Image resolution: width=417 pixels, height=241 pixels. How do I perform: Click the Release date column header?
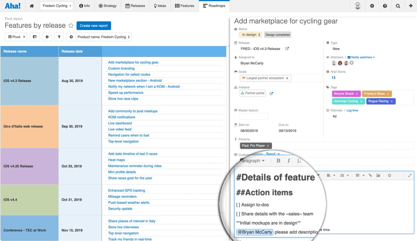(x=80, y=51)
